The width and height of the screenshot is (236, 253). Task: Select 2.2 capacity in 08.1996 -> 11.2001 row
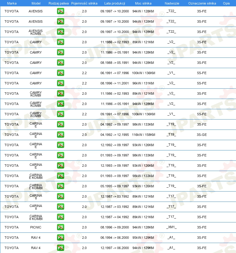[x=84, y=83]
